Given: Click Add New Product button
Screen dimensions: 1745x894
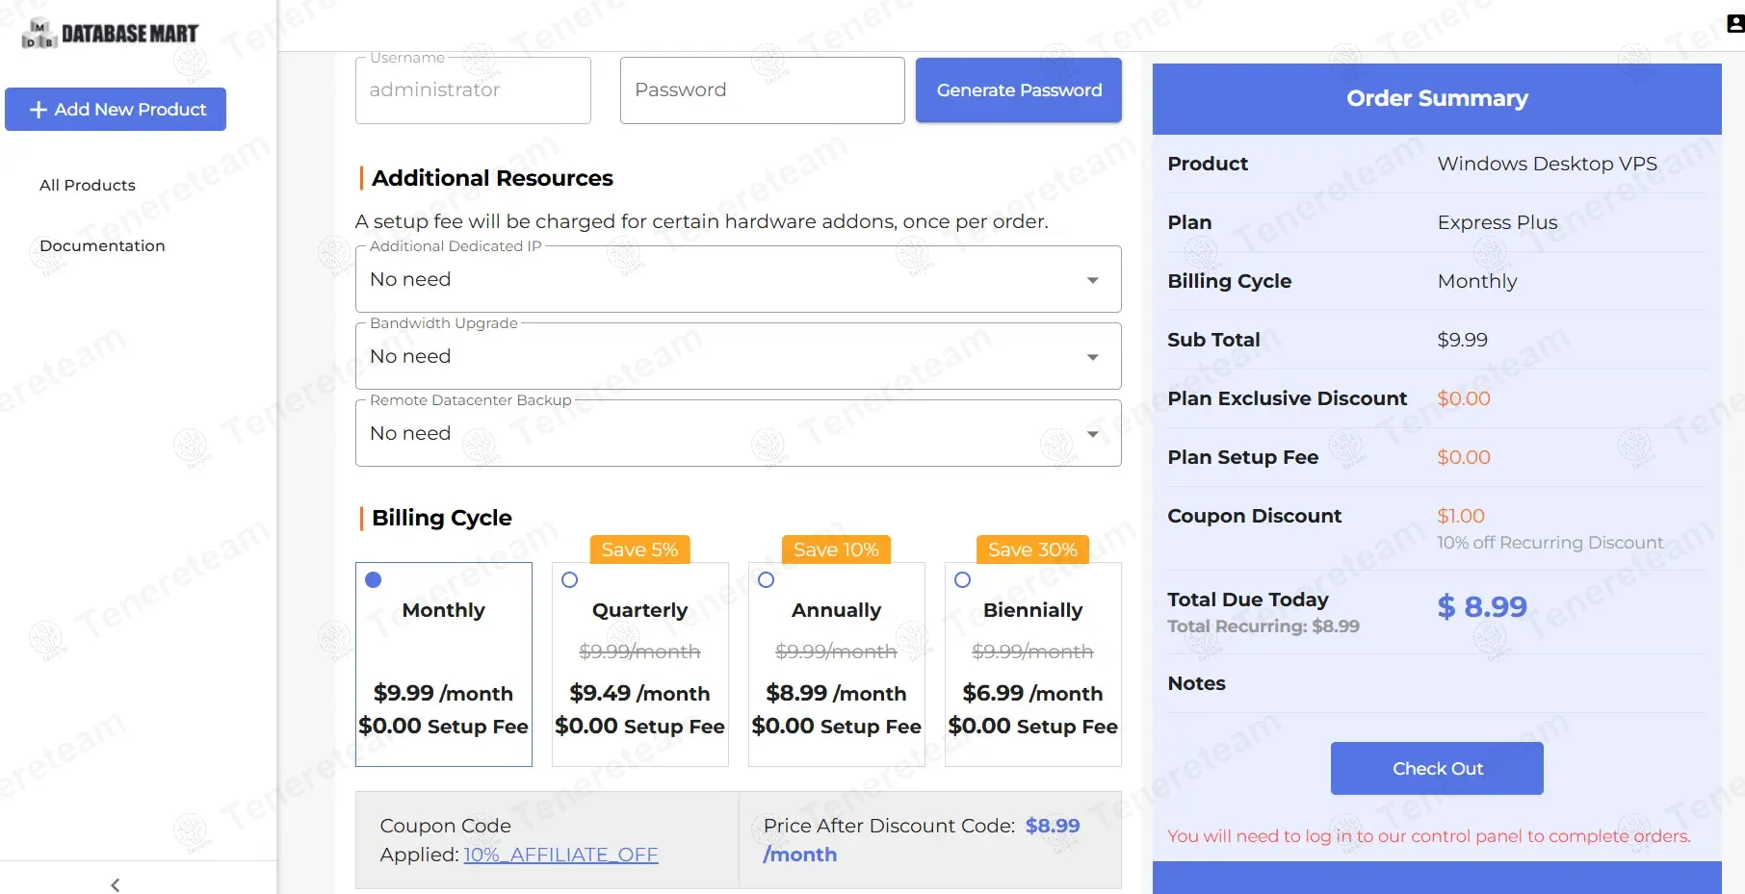Looking at the screenshot, I should (116, 110).
